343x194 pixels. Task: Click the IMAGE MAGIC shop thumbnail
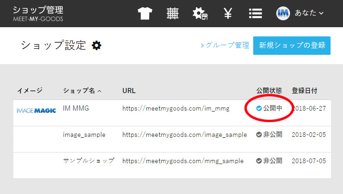coord(36,111)
